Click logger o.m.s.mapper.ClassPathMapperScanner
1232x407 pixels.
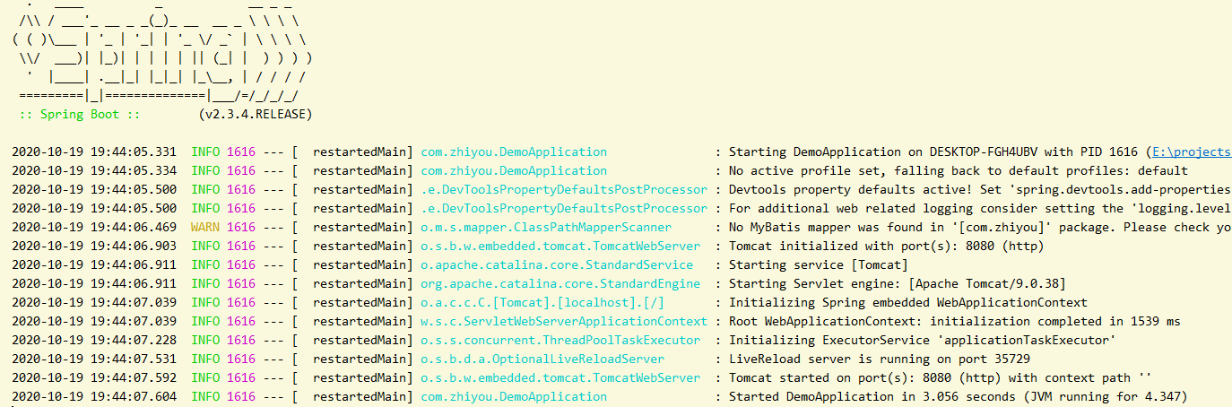coord(546,228)
